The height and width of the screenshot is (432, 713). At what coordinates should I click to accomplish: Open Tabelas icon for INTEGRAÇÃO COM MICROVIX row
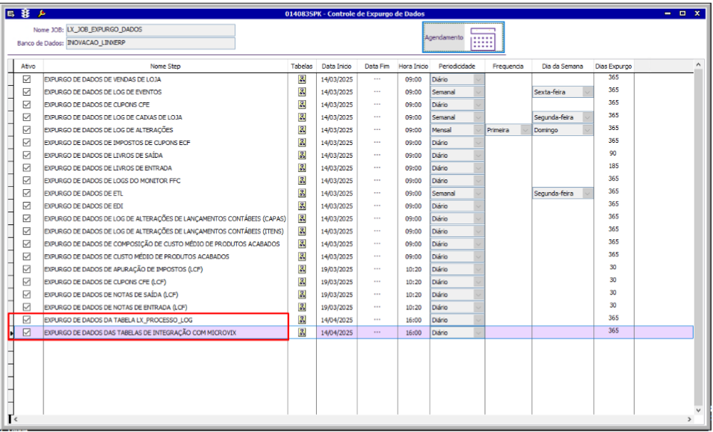coord(302,333)
